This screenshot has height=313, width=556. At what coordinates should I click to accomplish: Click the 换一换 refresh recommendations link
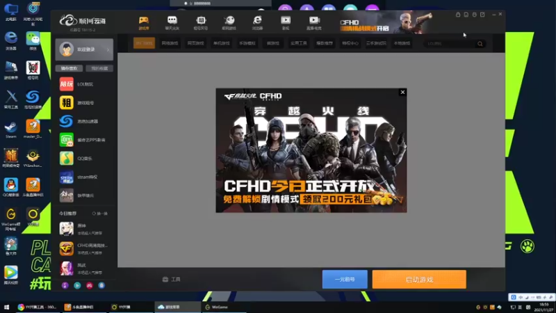point(100,214)
